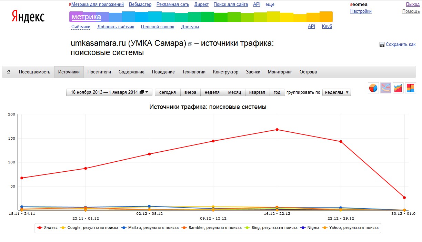Select the 'вчера' period button
This screenshot has height=242, width=422.
(x=190, y=92)
